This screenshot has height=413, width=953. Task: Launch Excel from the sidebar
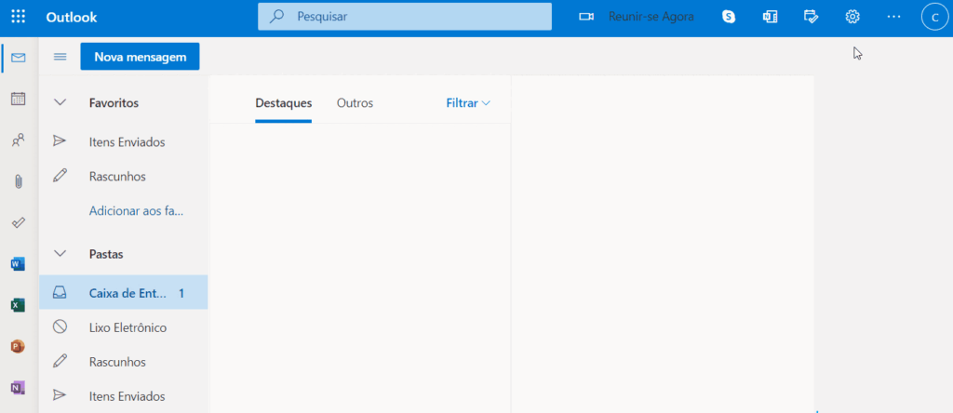click(18, 305)
